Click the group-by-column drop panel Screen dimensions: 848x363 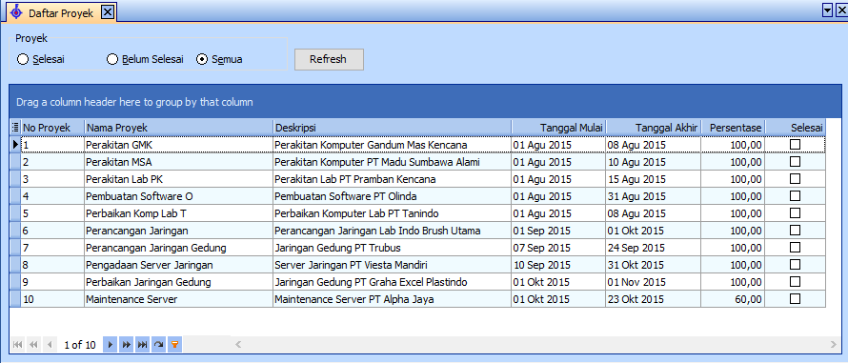pyautogui.click(x=425, y=102)
